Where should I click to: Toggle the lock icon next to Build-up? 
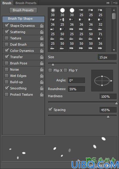(x=42, y=82)
